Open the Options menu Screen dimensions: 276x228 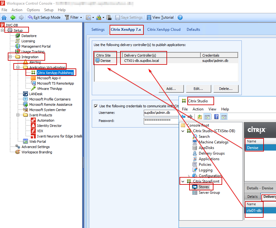(33, 10)
